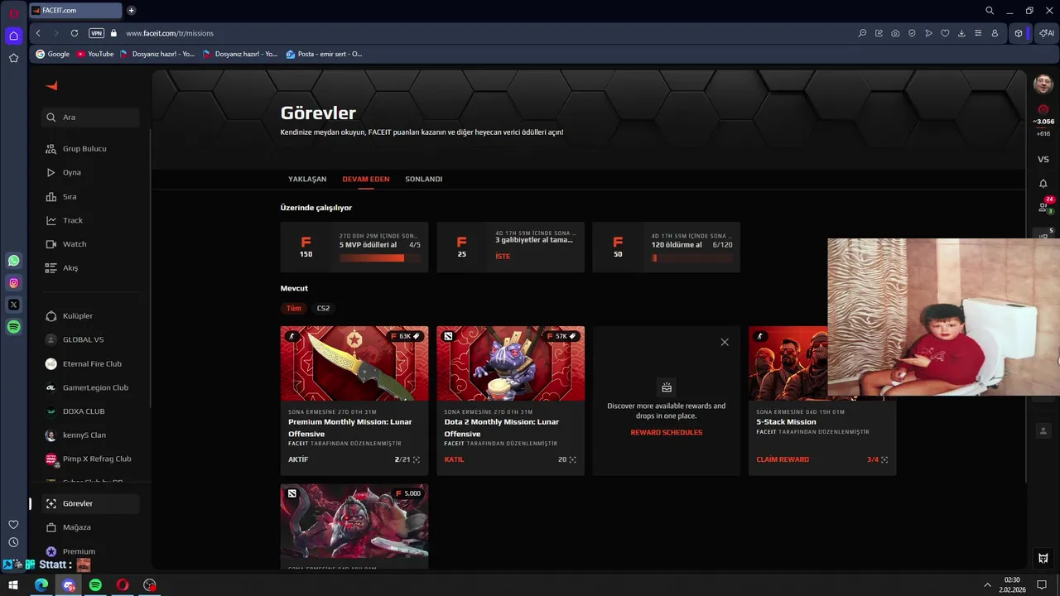Viewport: 1060px width, 596px height.
Task: Open new tab with plus button
Action: (131, 11)
